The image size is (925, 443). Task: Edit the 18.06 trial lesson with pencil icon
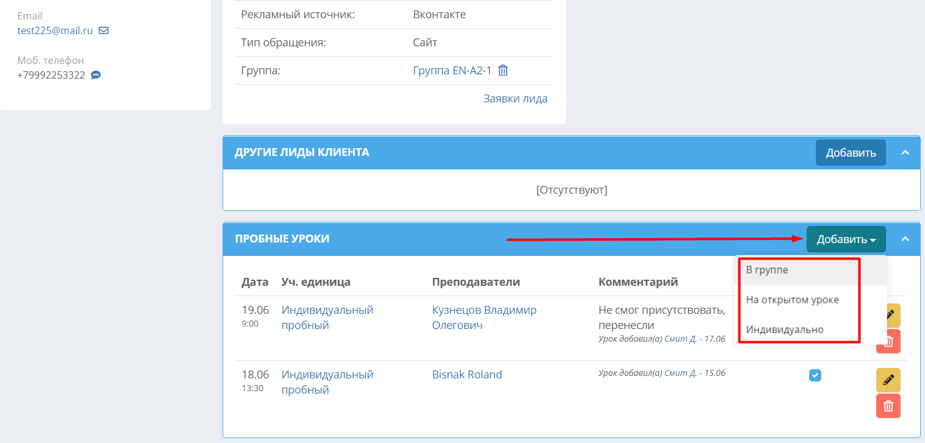coord(888,380)
